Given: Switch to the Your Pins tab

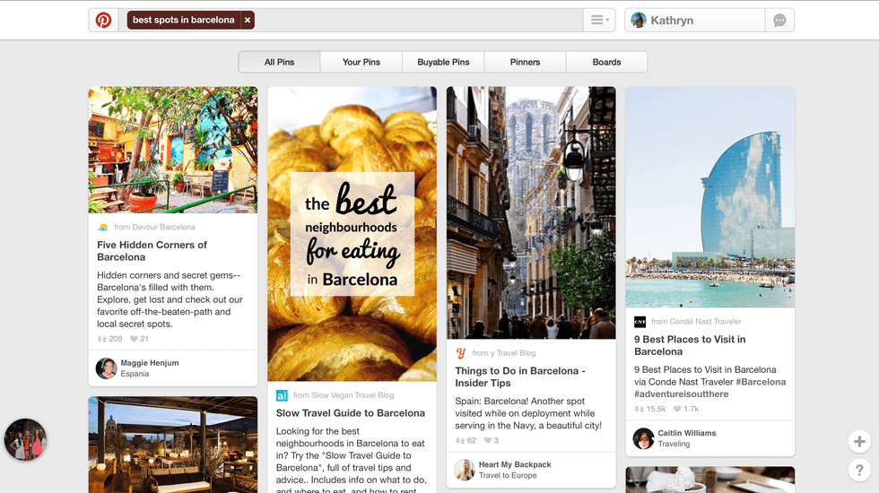Looking at the screenshot, I should (x=361, y=62).
